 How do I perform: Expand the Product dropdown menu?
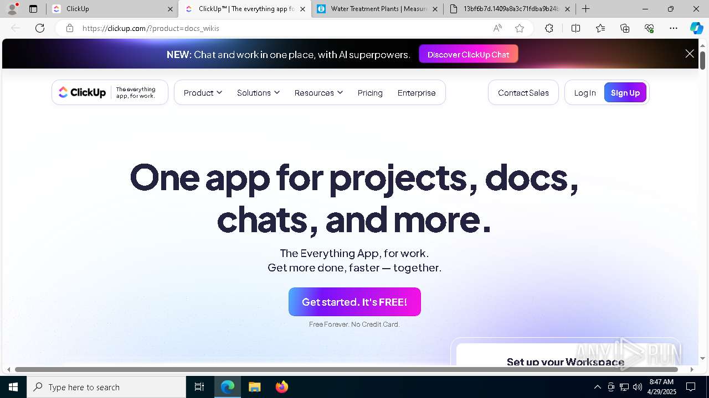203,93
